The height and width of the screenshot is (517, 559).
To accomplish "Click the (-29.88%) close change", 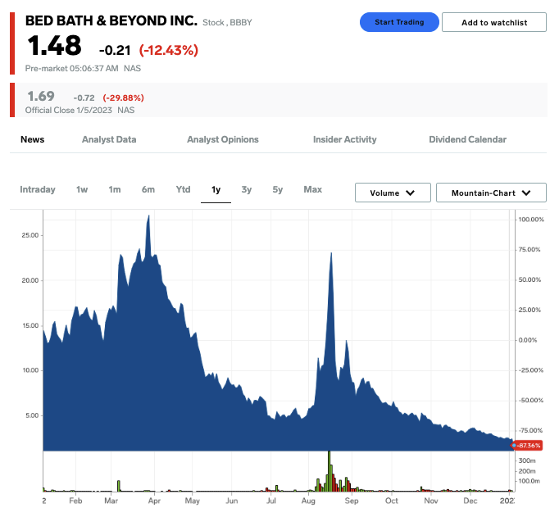I will [x=123, y=98].
